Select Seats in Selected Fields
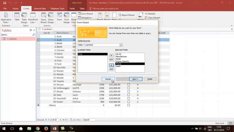 pos(130,66)
